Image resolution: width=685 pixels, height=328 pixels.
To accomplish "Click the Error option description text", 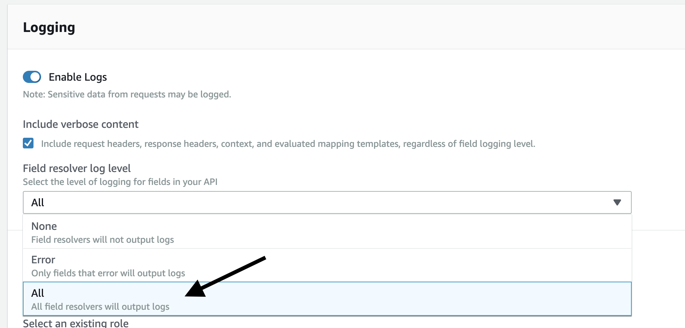I will (x=108, y=273).
